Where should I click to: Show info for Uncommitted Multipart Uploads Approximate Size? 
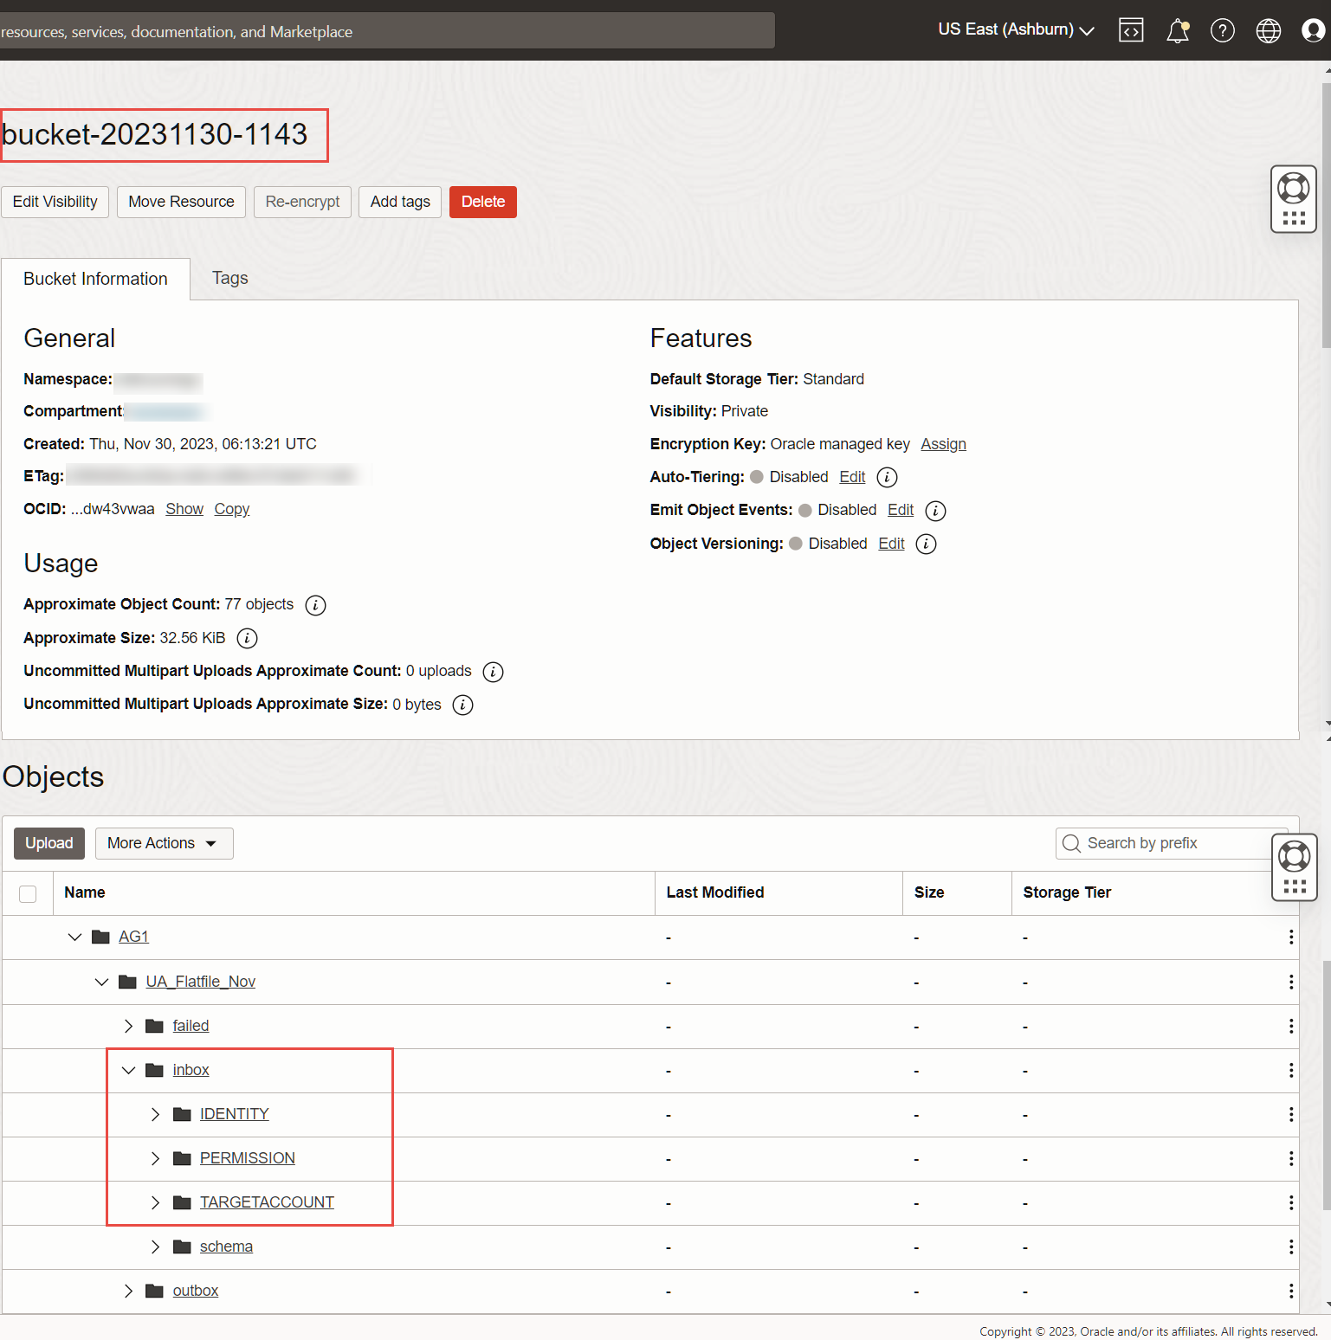pyautogui.click(x=463, y=705)
